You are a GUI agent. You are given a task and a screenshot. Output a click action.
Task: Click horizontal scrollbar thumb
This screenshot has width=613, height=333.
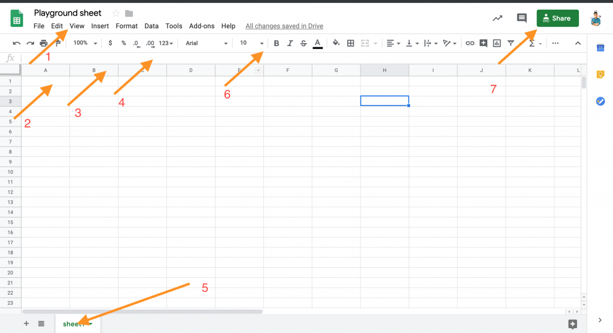142,312
